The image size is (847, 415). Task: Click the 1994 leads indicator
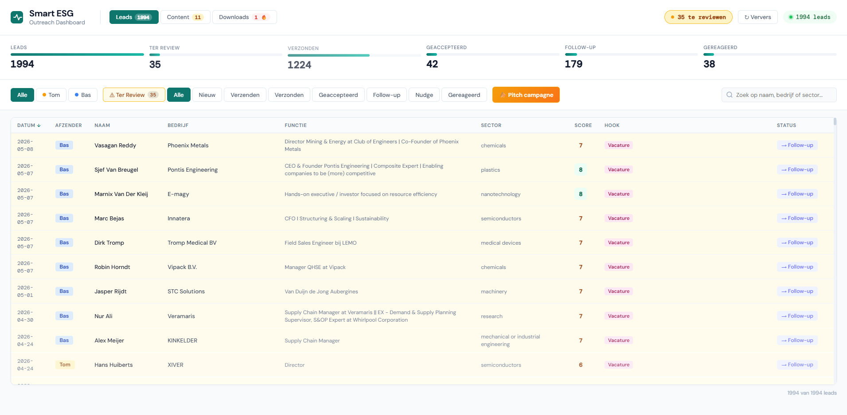810,17
